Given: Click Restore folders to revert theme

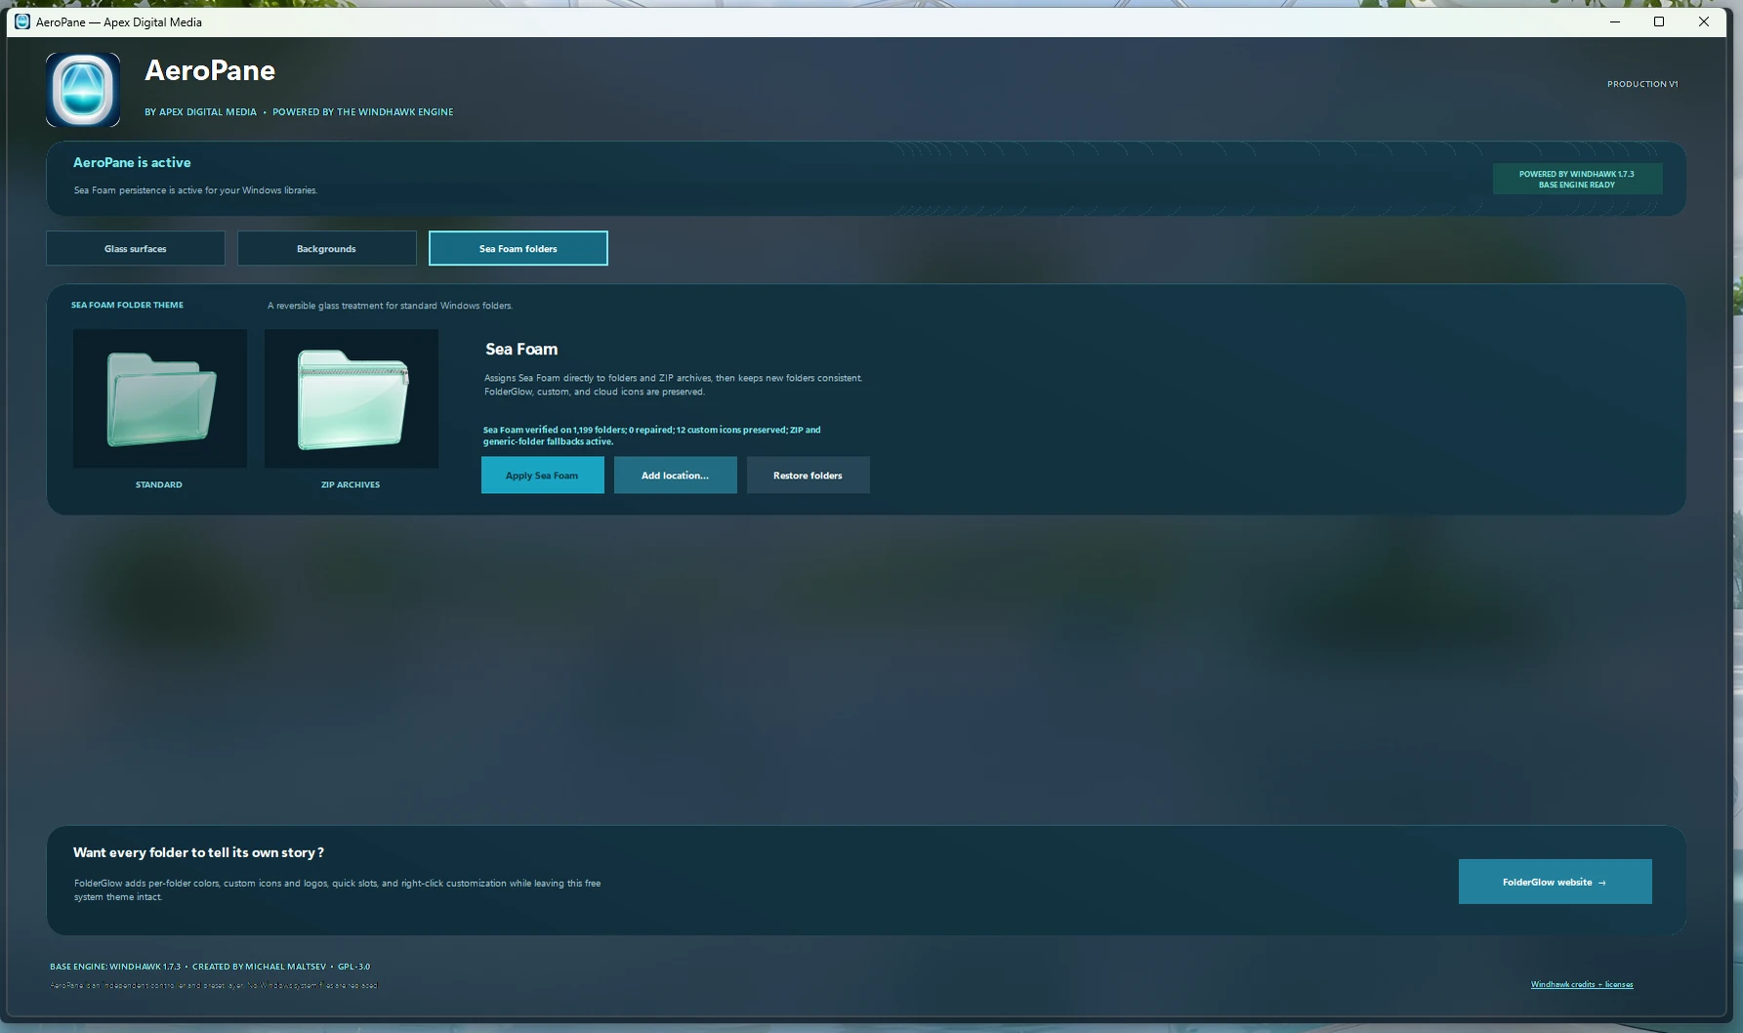Looking at the screenshot, I should 809,475.
